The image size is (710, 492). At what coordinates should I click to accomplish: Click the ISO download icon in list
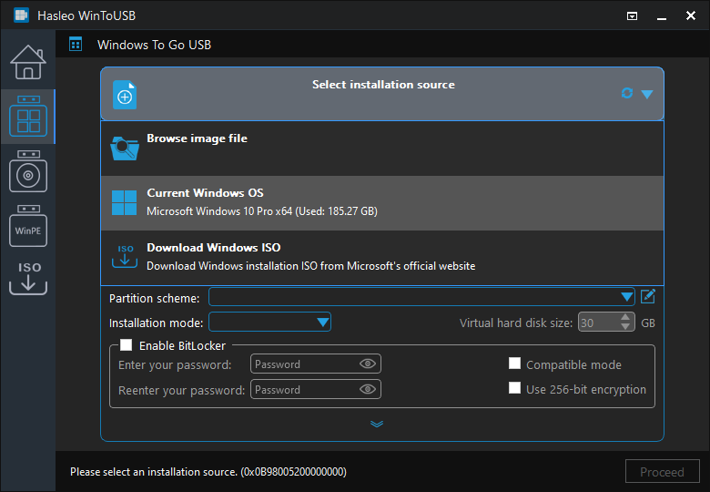tap(125, 256)
